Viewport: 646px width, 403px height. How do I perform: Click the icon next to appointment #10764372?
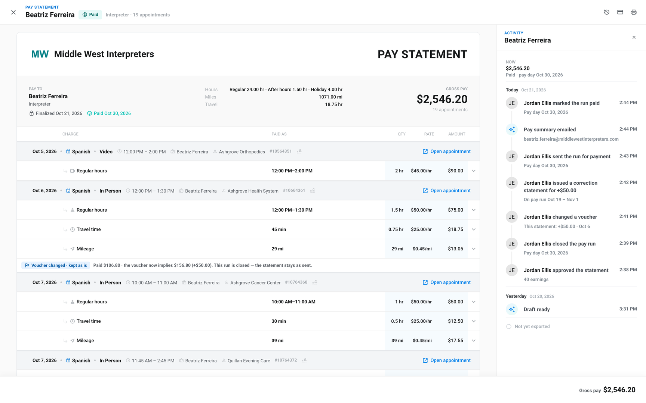(304, 360)
